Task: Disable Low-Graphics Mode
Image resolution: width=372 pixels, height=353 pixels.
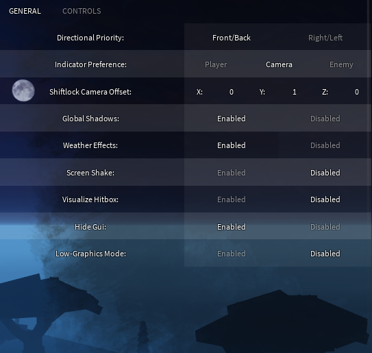Action: [325, 254]
